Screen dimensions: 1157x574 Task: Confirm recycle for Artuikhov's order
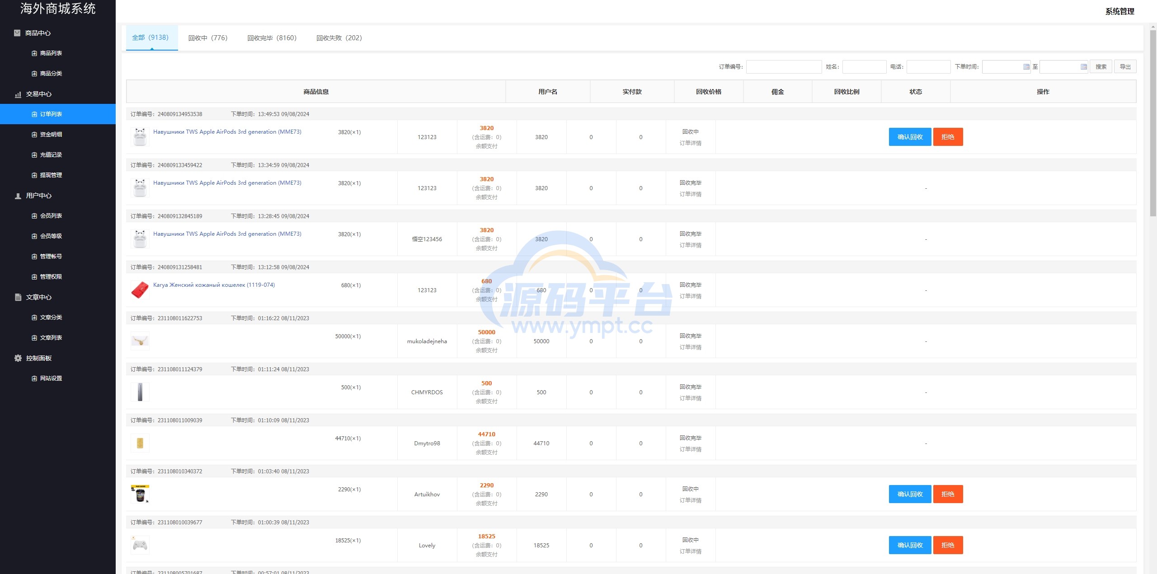click(910, 494)
